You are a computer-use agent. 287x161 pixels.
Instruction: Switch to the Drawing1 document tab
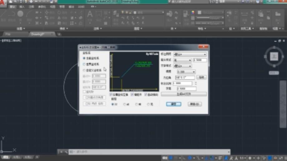[x=39, y=34]
